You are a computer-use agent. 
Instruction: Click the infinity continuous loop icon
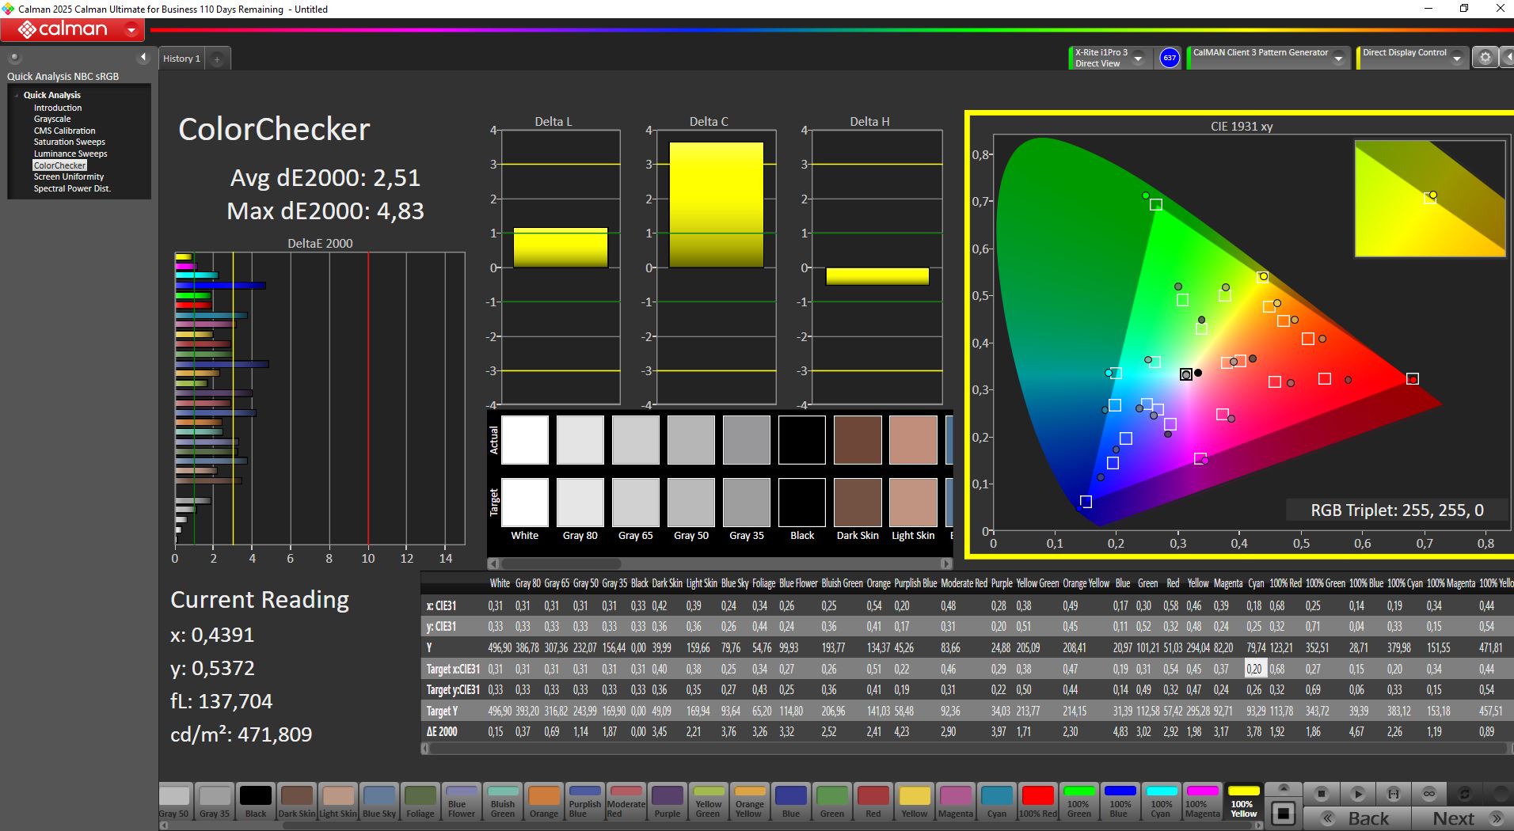(1429, 793)
